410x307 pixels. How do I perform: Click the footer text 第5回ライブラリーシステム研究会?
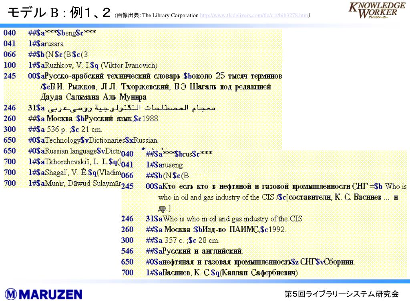tap(342, 294)
